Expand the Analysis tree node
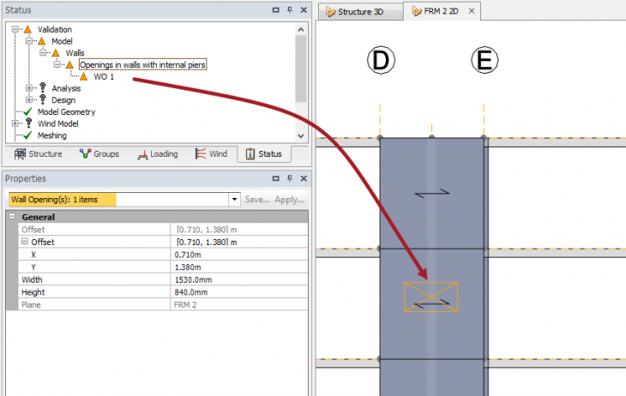Screen dimensions: 626x396 (x=30, y=88)
